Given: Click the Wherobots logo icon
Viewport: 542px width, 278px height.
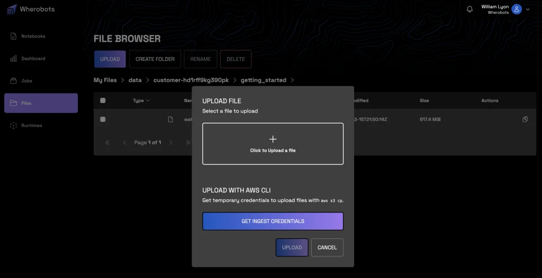Looking at the screenshot, I should click(12, 10).
